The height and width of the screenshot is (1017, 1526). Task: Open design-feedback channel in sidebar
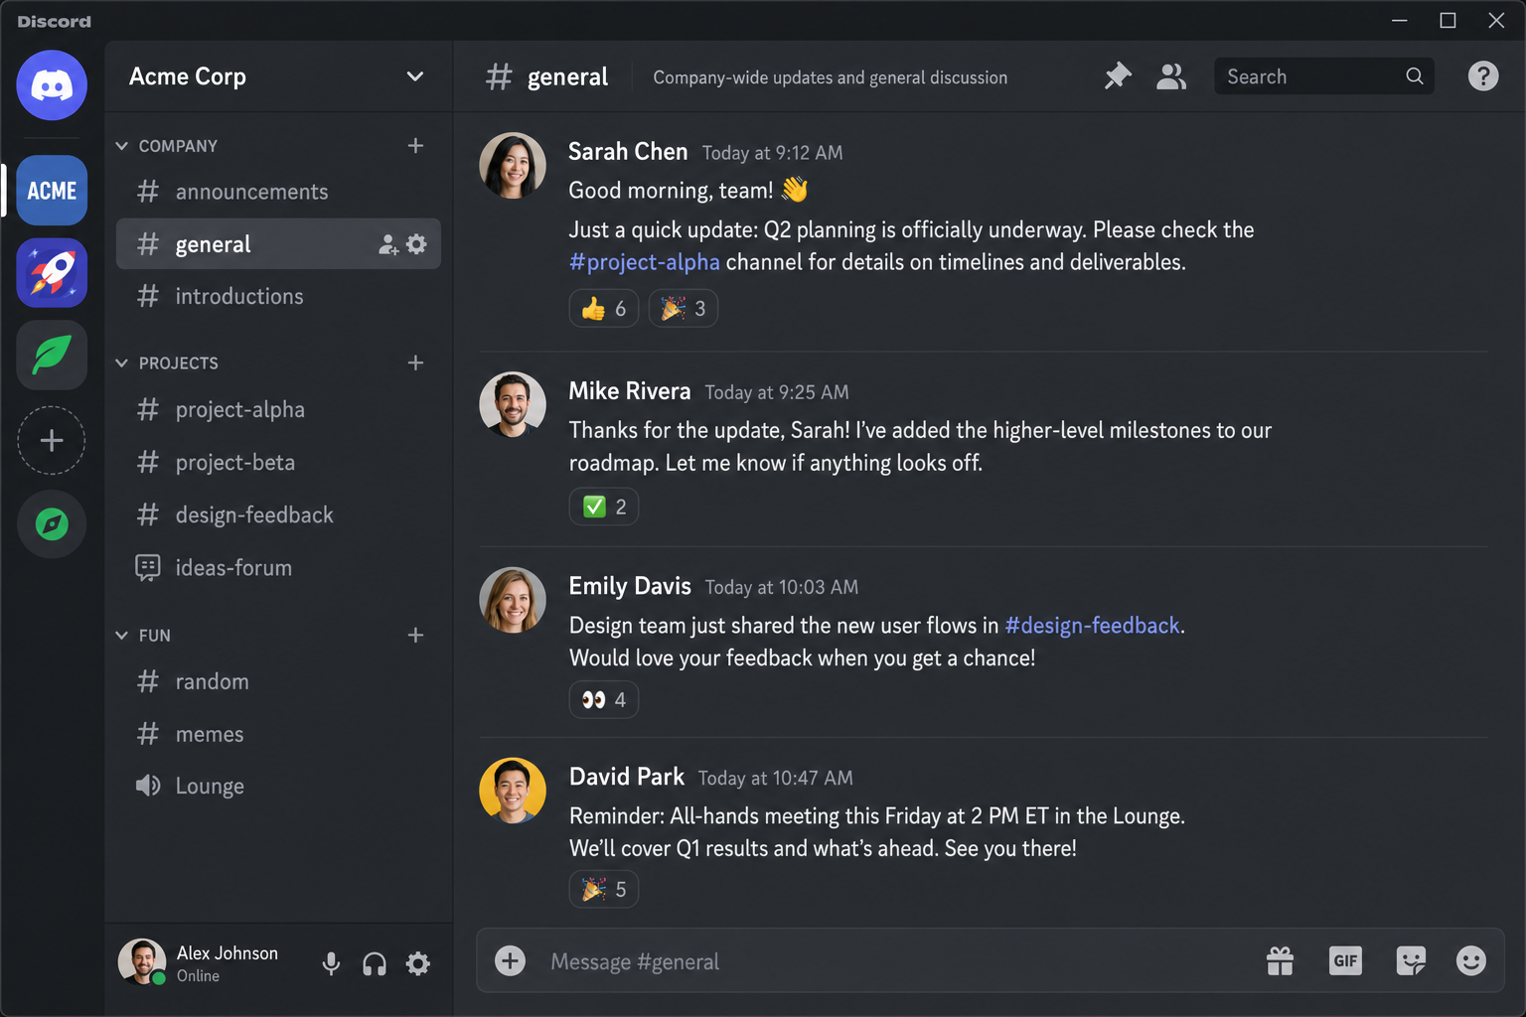[278, 514]
